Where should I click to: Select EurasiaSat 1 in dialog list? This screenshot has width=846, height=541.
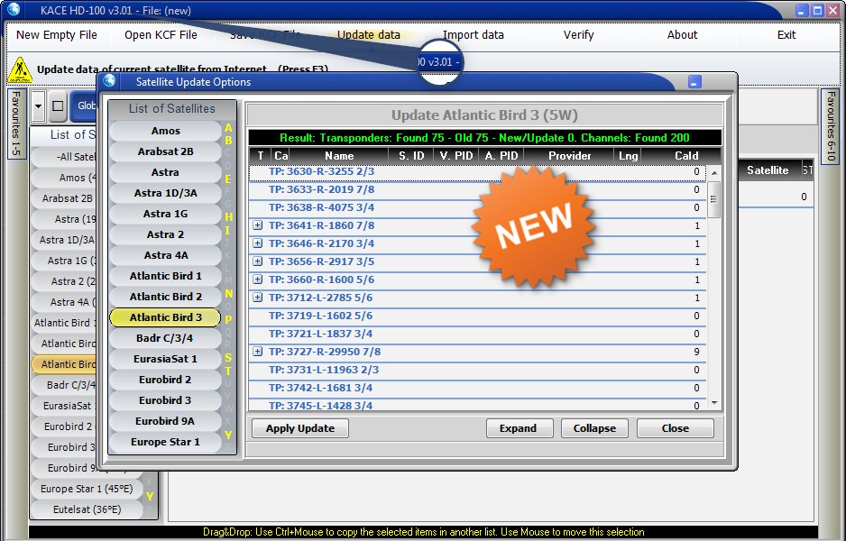[x=166, y=359]
